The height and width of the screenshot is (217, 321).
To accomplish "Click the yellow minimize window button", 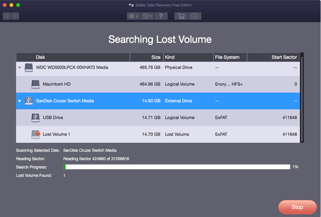I will tap(12, 5).
